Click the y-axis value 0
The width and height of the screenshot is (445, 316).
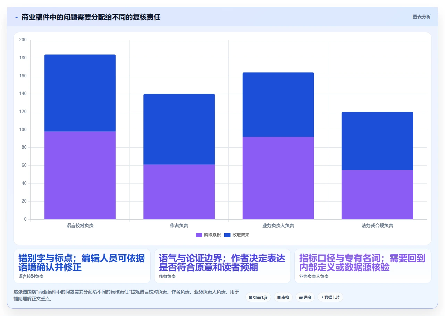point(25,219)
